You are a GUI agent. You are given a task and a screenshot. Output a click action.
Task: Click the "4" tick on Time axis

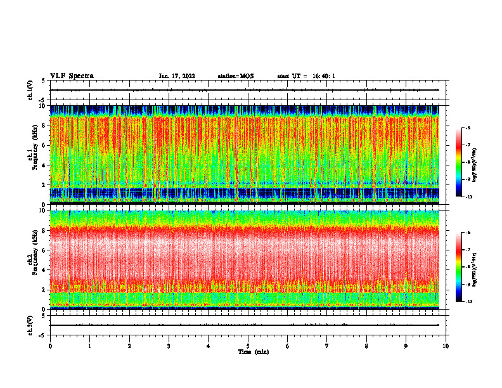pyautogui.click(x=209, y=346)
